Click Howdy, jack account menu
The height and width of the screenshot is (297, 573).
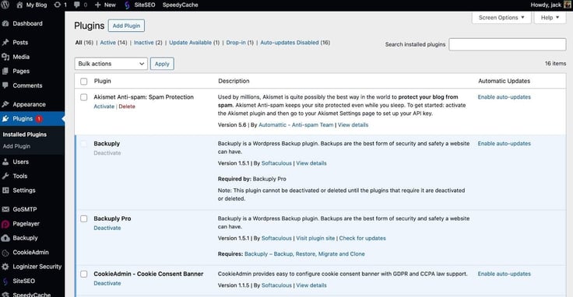[x=550, y=5]
